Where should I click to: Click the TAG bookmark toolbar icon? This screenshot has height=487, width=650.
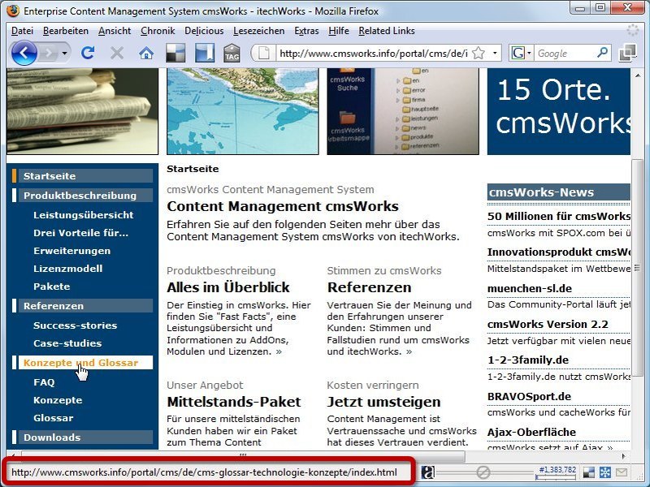click(x=232, y=53)
